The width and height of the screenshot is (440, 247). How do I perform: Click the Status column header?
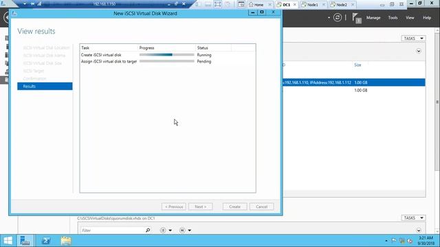(x=202, y=48)
